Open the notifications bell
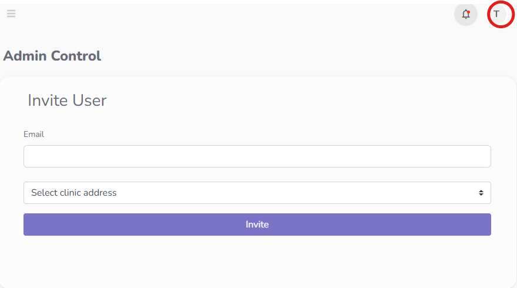Viewport: 517px width, 288px height. pyautogui.click(x=466, y=14)
